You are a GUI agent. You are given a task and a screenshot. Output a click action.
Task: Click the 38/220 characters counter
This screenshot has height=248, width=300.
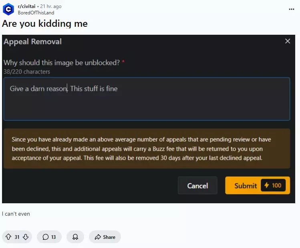27,72
